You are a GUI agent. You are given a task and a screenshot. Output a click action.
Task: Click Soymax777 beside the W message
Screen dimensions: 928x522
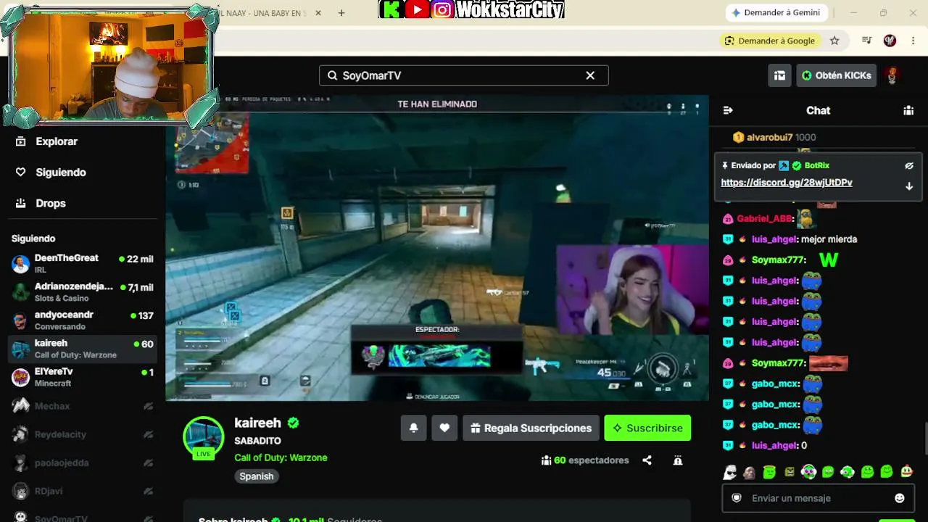[x=779, y=260]
